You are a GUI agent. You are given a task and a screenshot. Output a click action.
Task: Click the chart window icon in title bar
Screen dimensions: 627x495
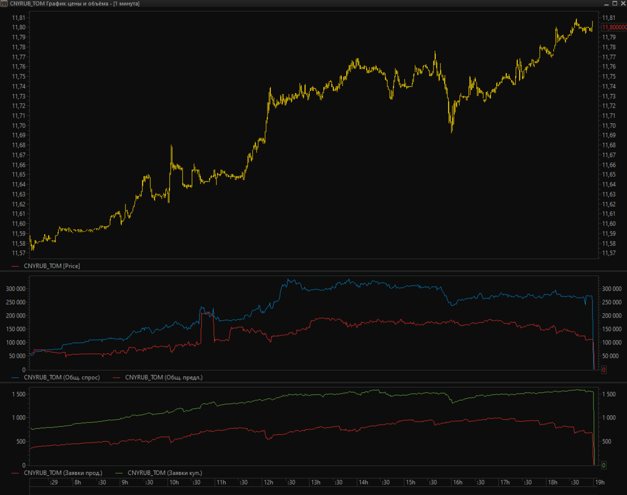pyautogui.click(x=4, y=3)
